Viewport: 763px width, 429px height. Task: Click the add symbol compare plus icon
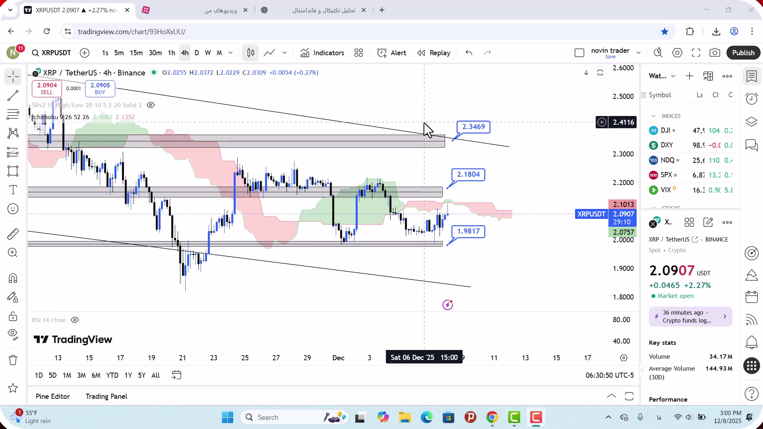(85, 53)
